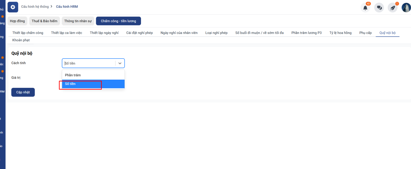Open the notifications bell

pyautogui.click(x=365, y=8)
